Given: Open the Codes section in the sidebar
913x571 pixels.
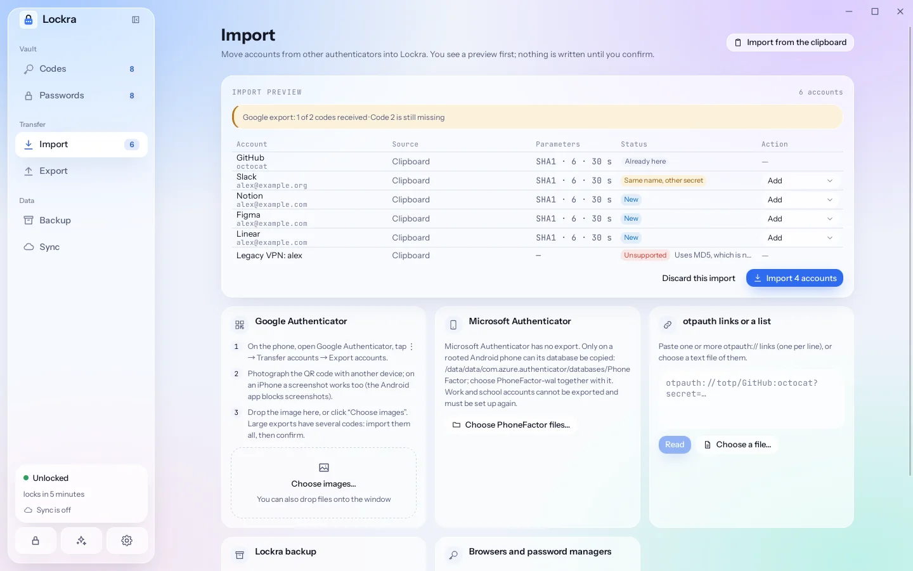Looking at the screenshot, I should pos(81,69).
